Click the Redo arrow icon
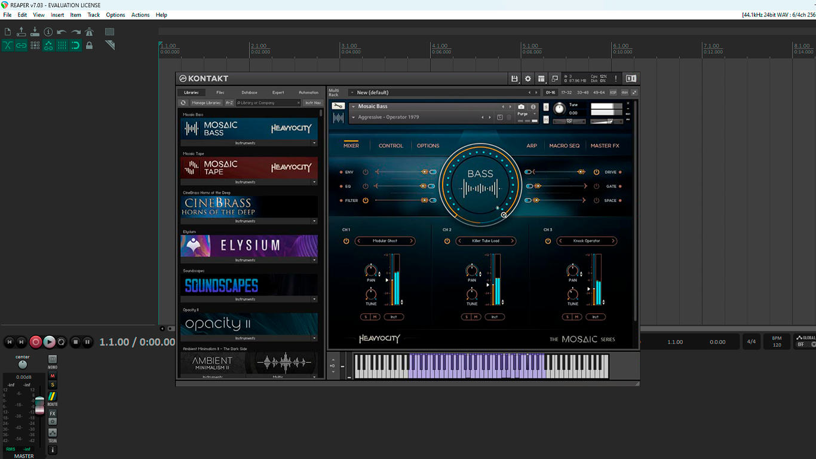This screenshot has width=816, height=459. [x=76, y=32]
